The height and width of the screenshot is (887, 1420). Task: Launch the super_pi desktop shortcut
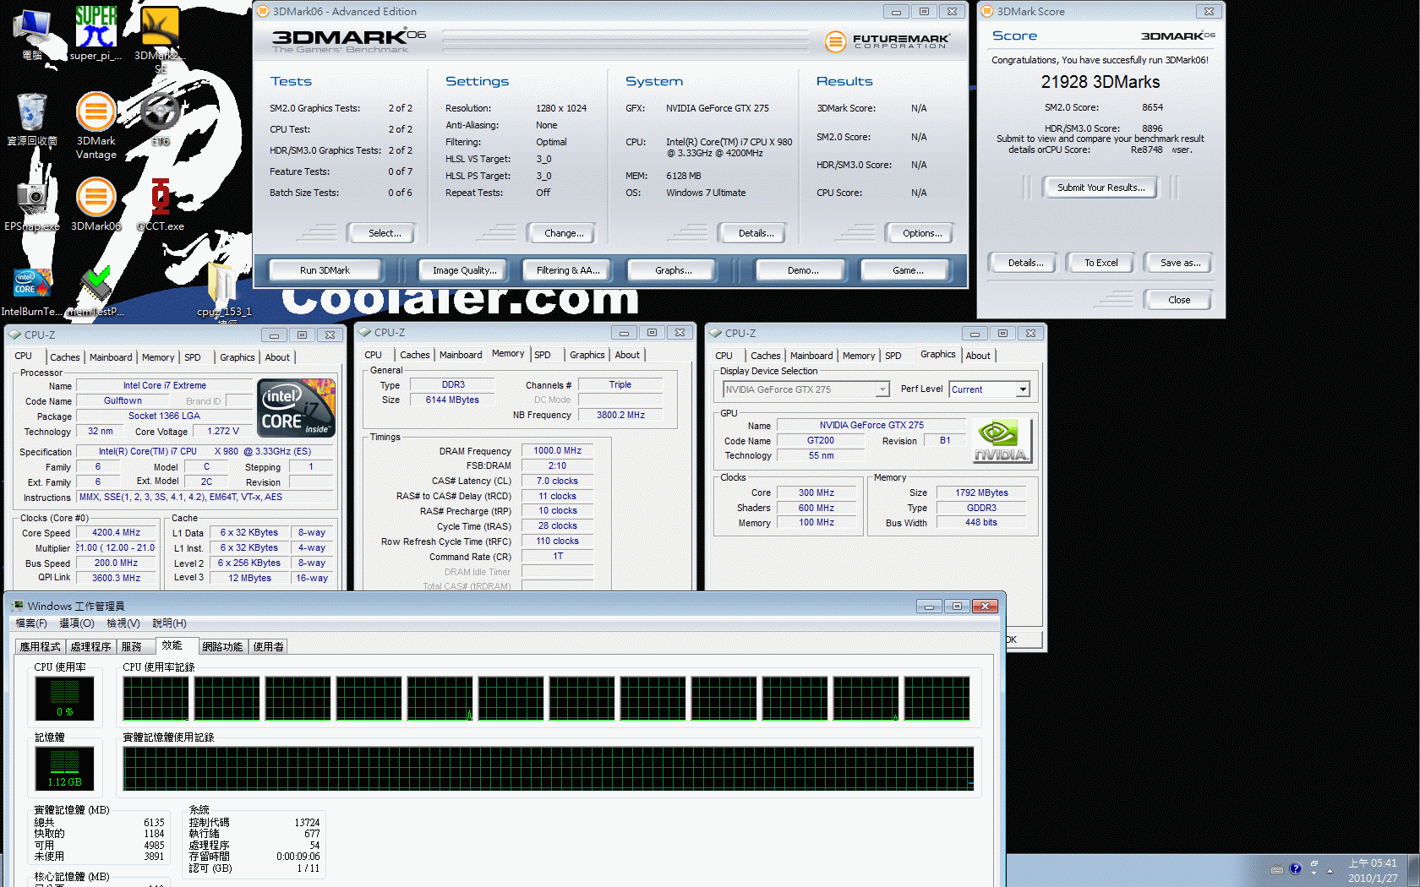96,34
